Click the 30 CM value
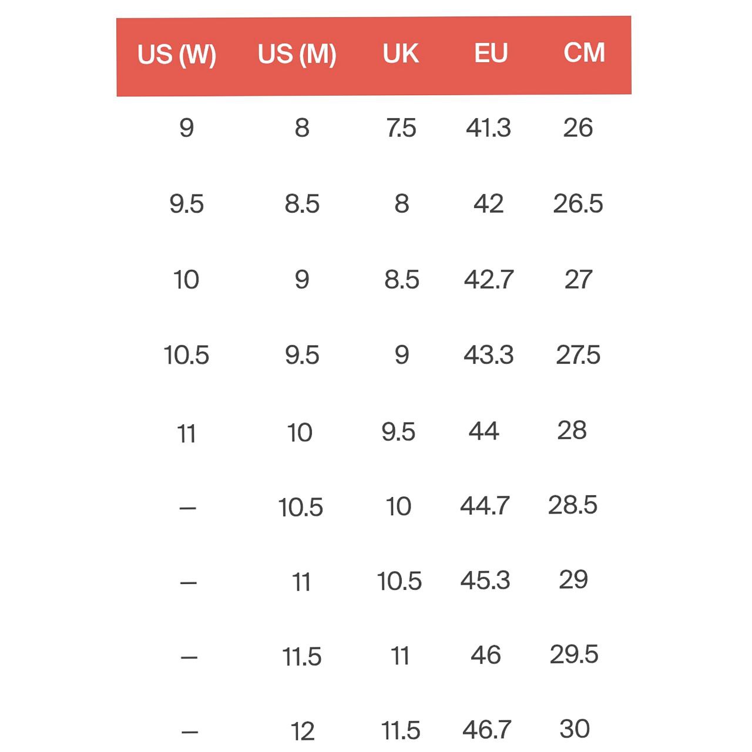The image size is (752, 752). 575,729
